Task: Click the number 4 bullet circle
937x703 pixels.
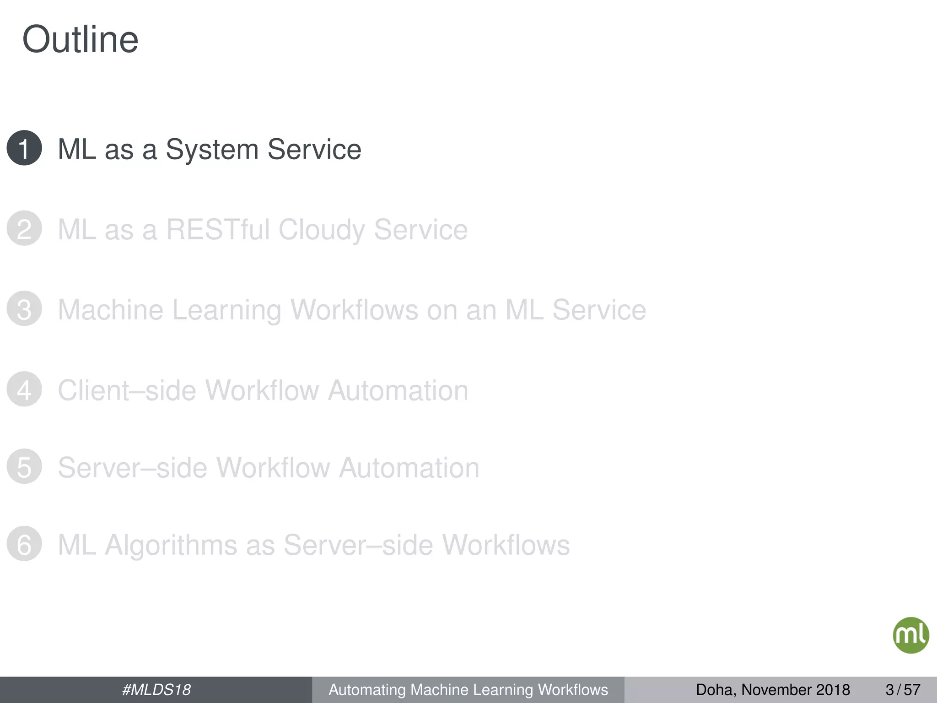Action: pyautogui.click(x=24, y=389)
